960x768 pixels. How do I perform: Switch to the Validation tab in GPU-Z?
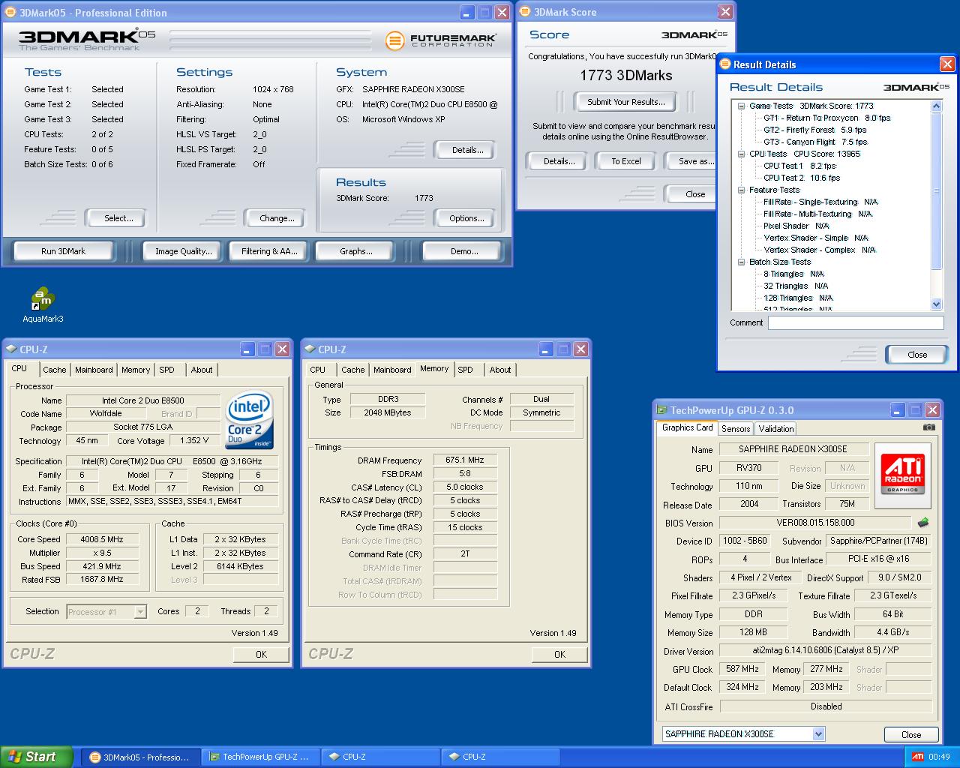point(775,429)
